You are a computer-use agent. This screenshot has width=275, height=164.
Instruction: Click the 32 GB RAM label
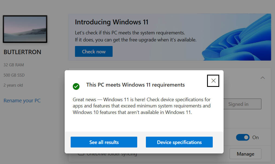[x=14, y=65]
